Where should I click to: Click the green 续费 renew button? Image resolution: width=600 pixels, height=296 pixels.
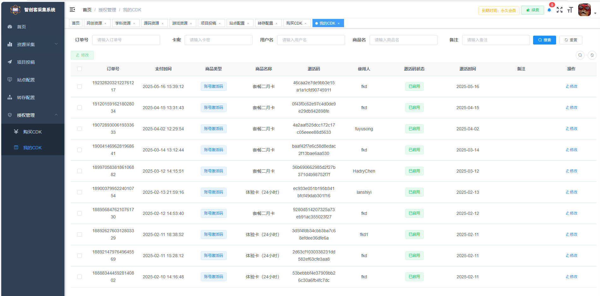[x=532, y=10]
